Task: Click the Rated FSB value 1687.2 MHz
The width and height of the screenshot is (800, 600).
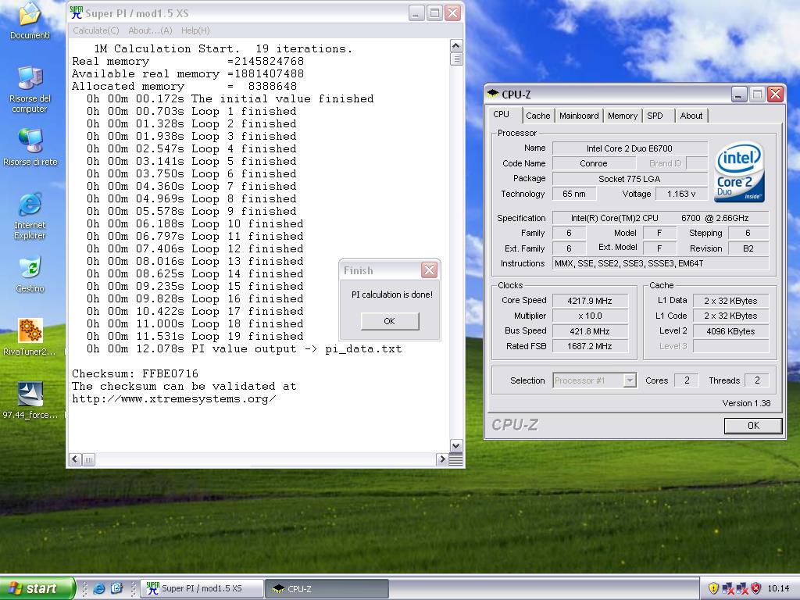Action: pos(590,346)
